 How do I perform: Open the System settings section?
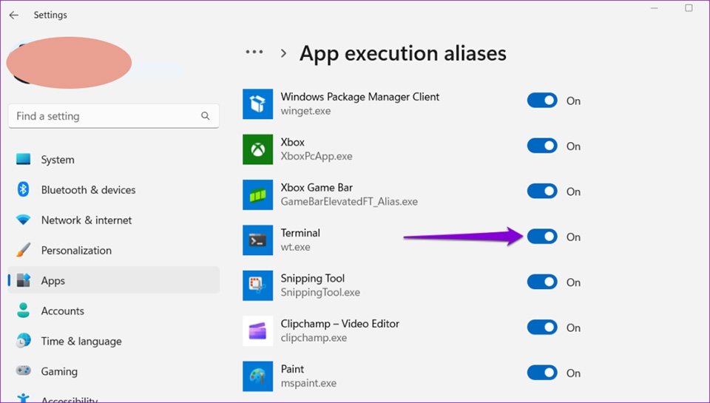pos(114,160)
